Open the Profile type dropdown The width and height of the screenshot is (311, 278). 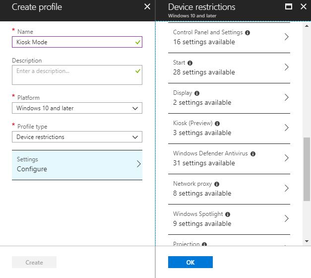(77, 137)
